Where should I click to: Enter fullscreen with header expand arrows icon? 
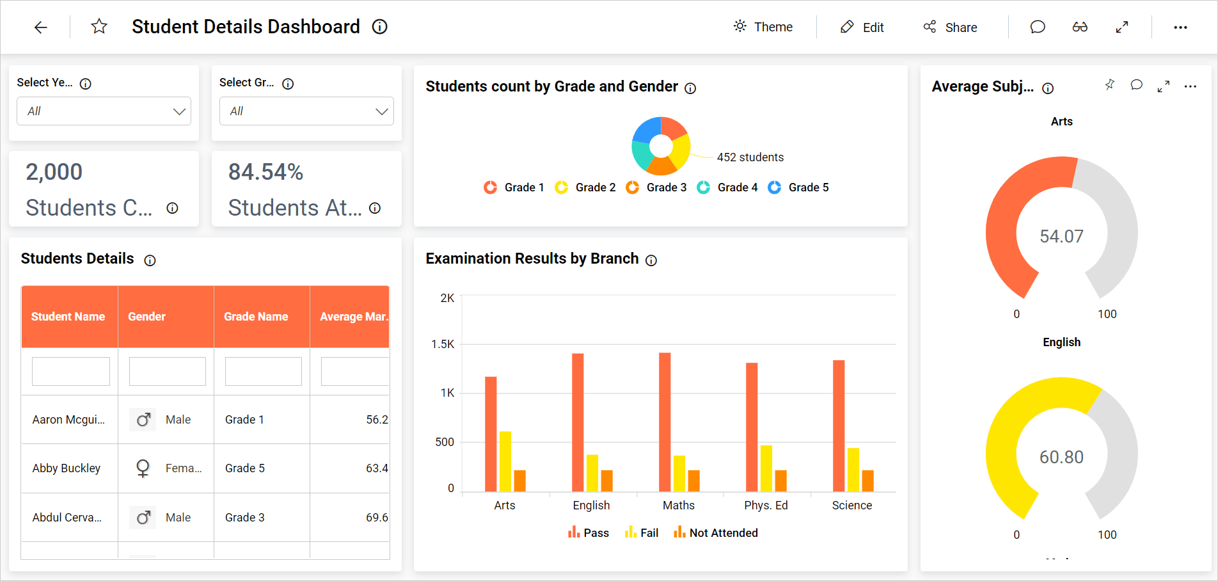click(1122, 27)
